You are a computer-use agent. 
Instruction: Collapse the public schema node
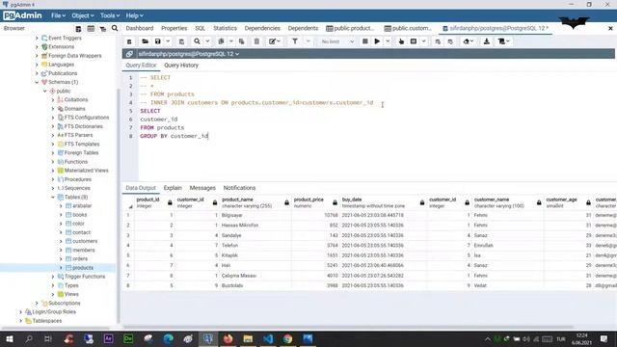(x=45, y=91)
